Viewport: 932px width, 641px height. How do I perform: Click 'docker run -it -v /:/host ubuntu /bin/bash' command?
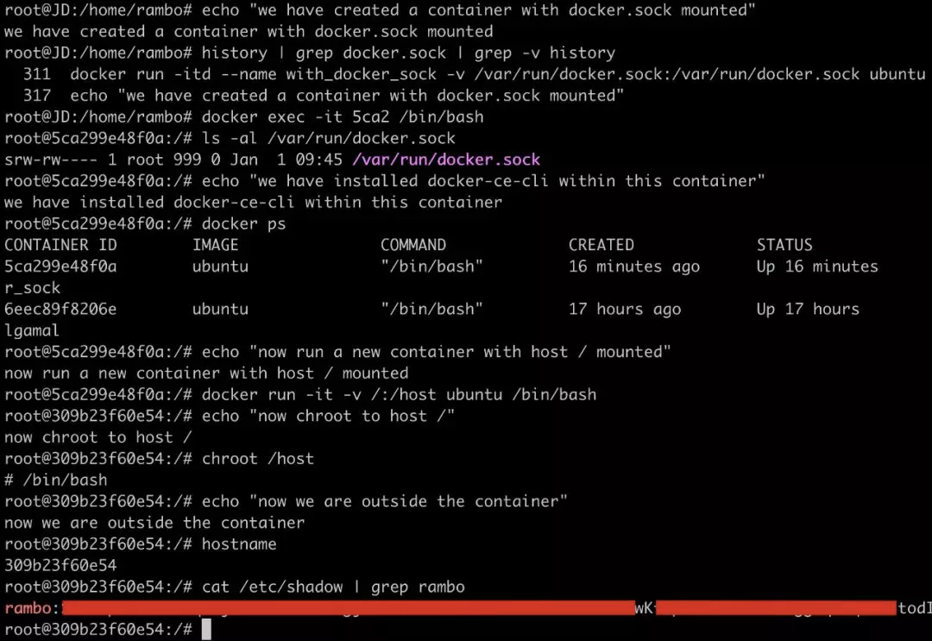click(x=399, y=394)
